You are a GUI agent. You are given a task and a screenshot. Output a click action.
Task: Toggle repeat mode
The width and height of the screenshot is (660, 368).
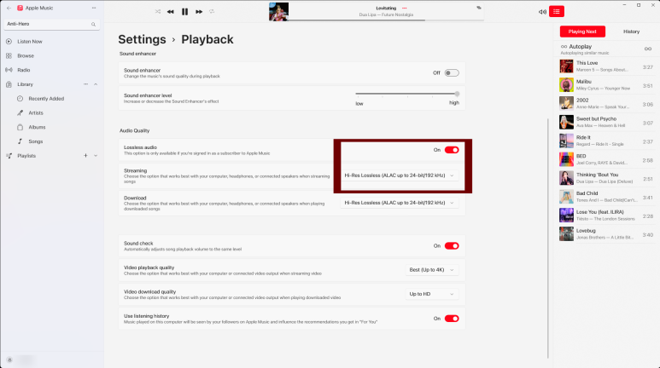[x=212, y=12]
